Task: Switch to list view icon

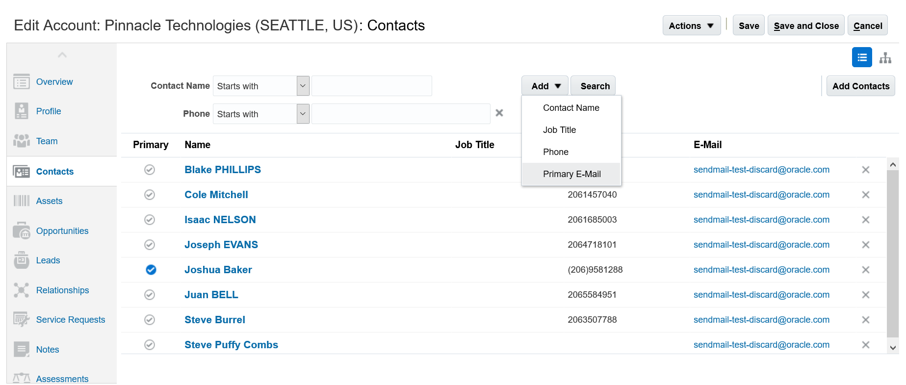Action: [862, 57]
